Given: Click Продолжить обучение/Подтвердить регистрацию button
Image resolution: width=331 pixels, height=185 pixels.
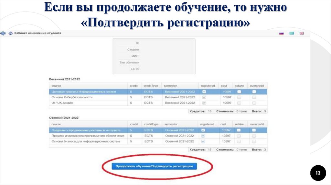Looking at the screenshot, I should pyautogui.click(x=154, y=166).
